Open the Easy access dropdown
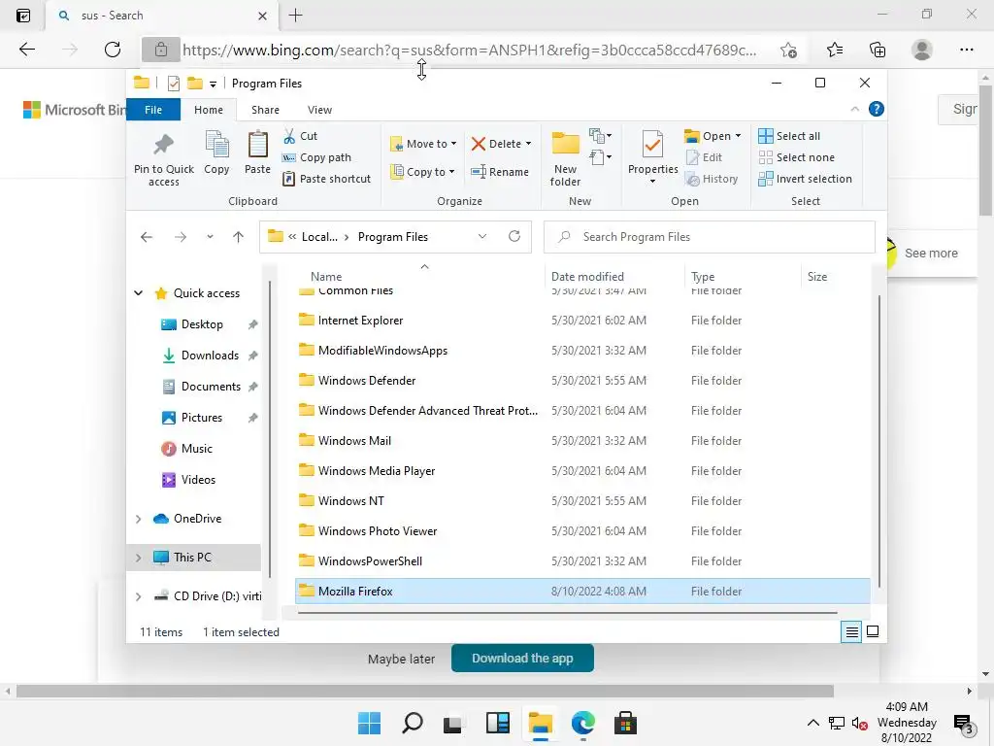Viewport: 994px width, 746px height. (x=600, y=156)
